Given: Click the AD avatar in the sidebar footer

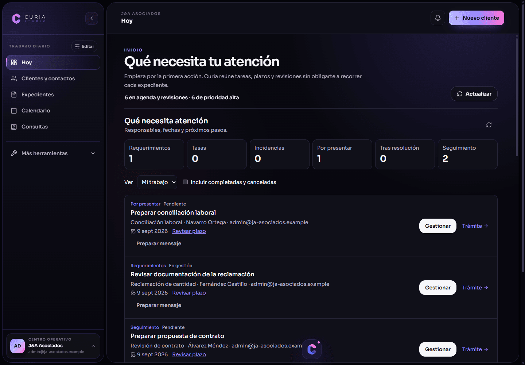Looking at the screenshot, I should click(x=17, y=346).
